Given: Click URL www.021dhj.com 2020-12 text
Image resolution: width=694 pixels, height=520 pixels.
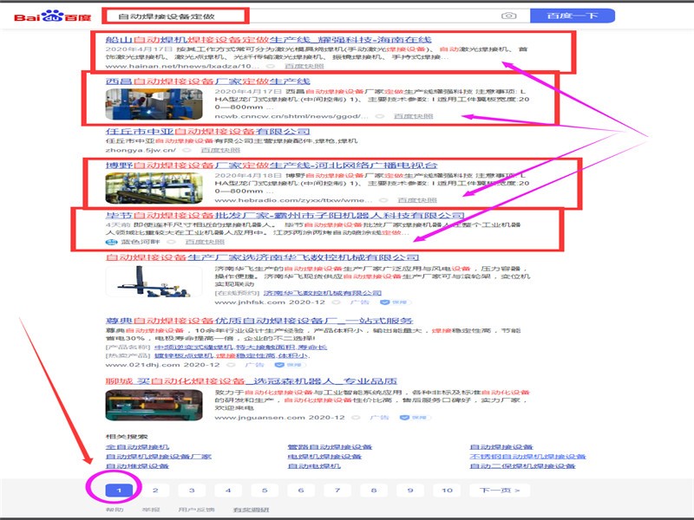Looking at the screenshot, I should pyautogui.click(x=162, y=365).
